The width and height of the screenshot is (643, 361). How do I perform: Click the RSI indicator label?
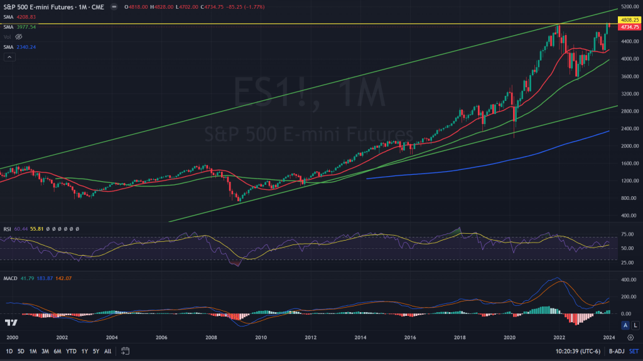point(8,229)
